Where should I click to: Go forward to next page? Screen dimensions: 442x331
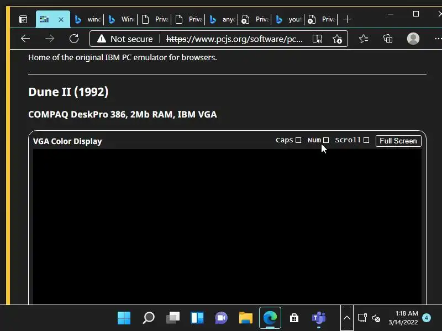pos(50,39)
